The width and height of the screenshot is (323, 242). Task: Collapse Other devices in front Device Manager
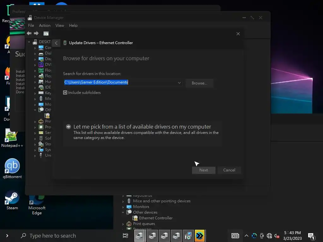coord(35,110)
